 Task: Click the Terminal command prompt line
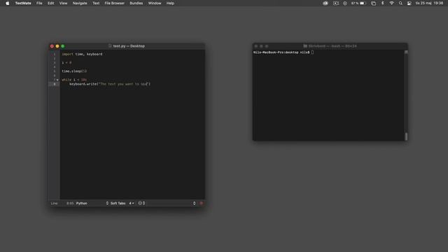(283, 52)
